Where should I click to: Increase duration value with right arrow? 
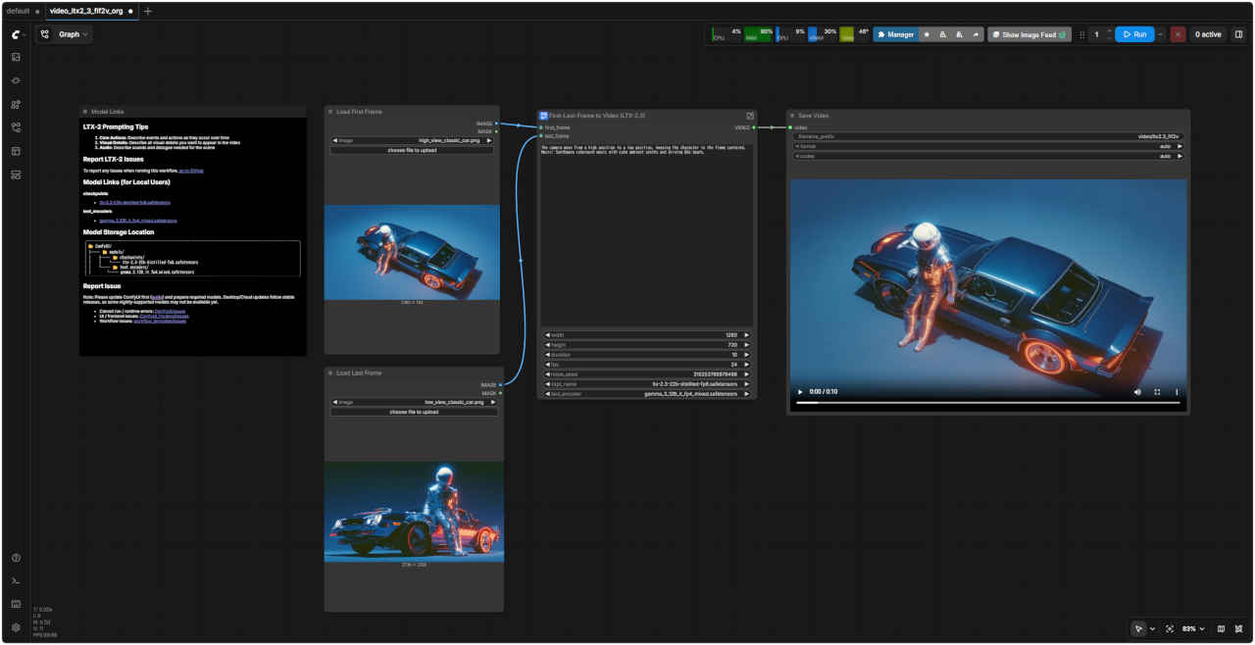click(x=747, y=355)
